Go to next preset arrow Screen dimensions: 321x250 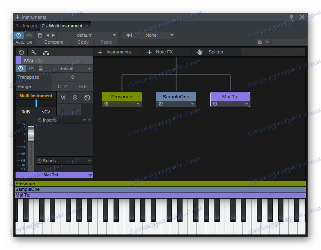pos(53,35)
